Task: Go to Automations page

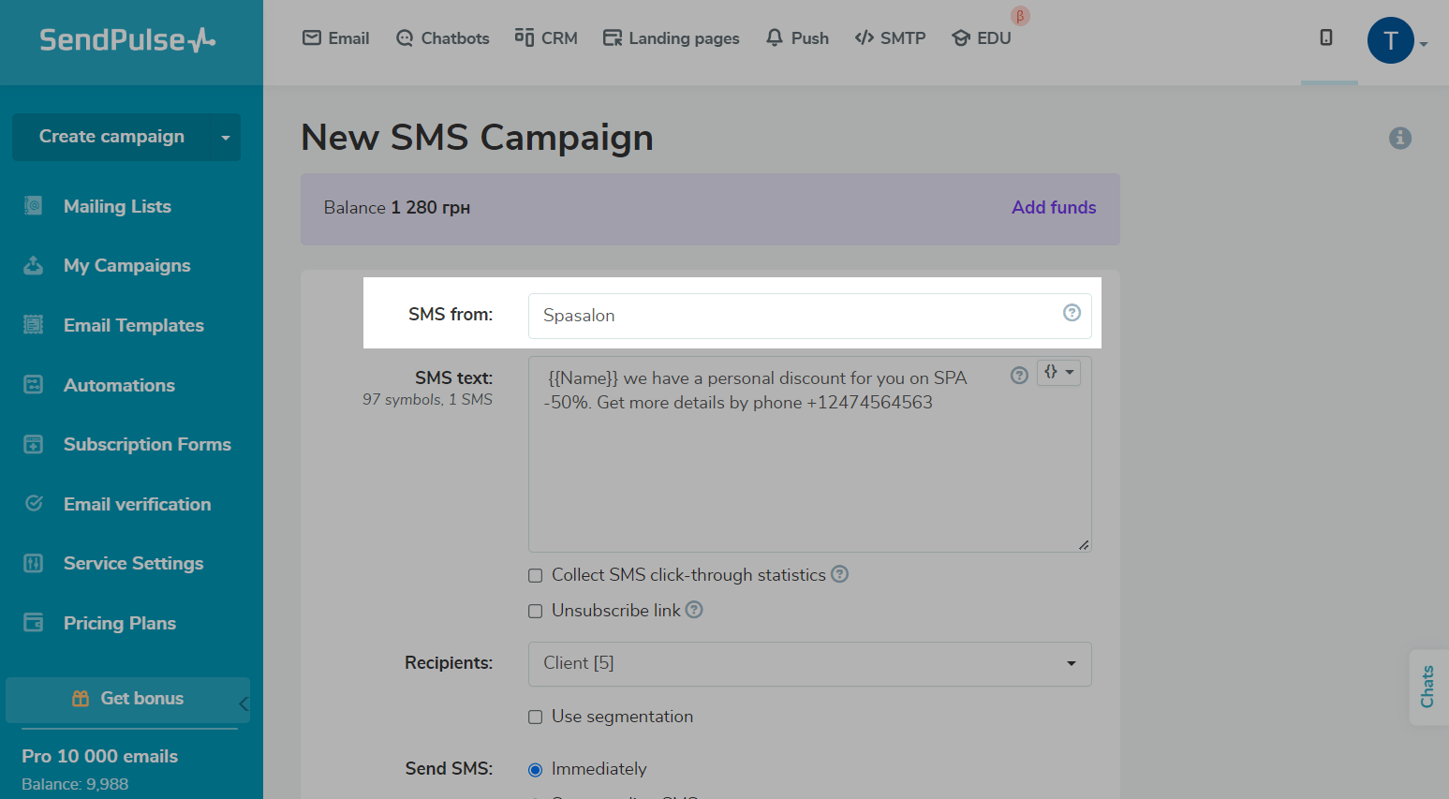Action: tap(119, 385)
